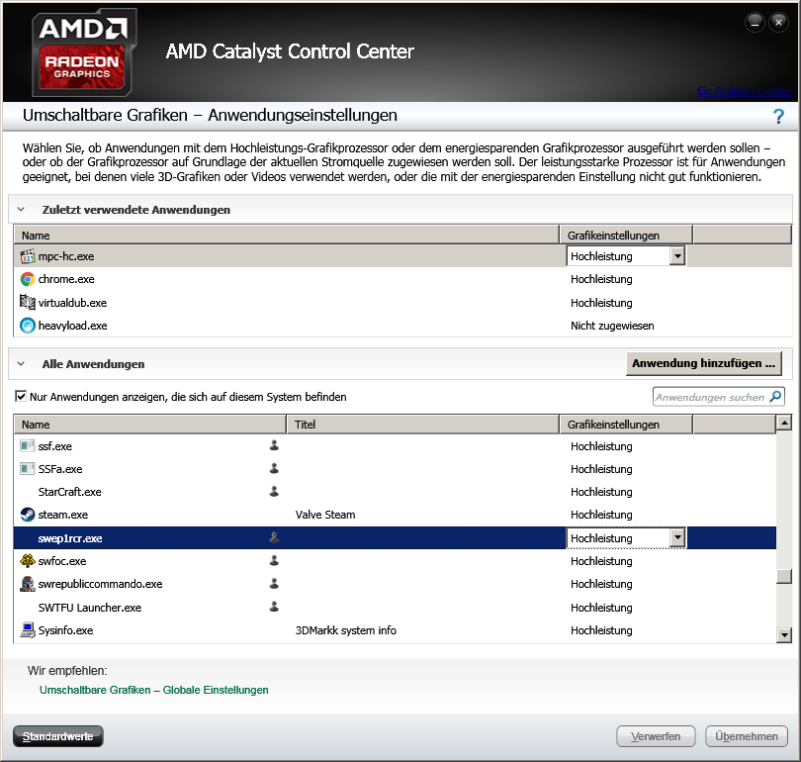
Task: Click Hochleistung setting for chrome.exe
Action: tap(601, 279)
